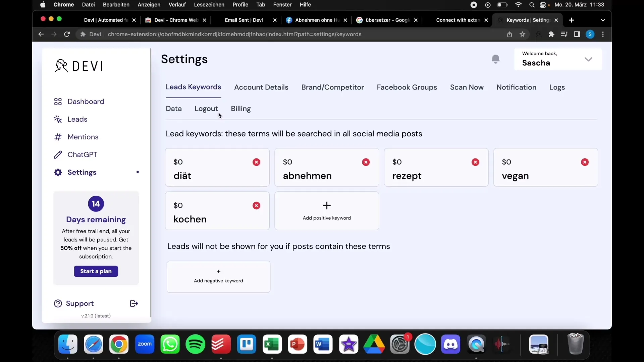Remove the kochen keyword
Screen dimensions: 644x362
(256, 205)
